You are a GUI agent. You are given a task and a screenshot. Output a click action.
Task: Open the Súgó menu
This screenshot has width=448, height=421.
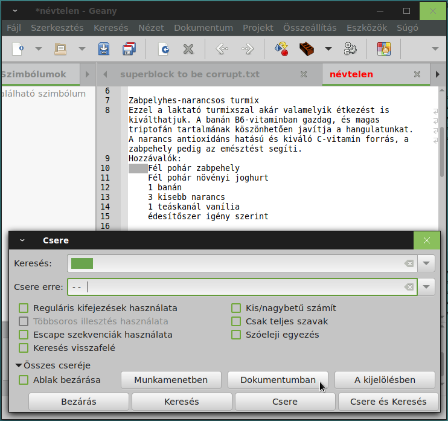coord(408,28)
